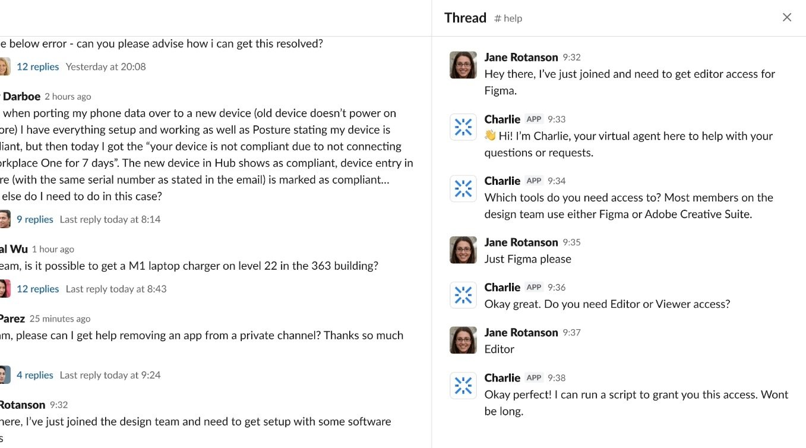Open the #help channel from thread header
Screen dimensions: 806x448
(508, 18)
